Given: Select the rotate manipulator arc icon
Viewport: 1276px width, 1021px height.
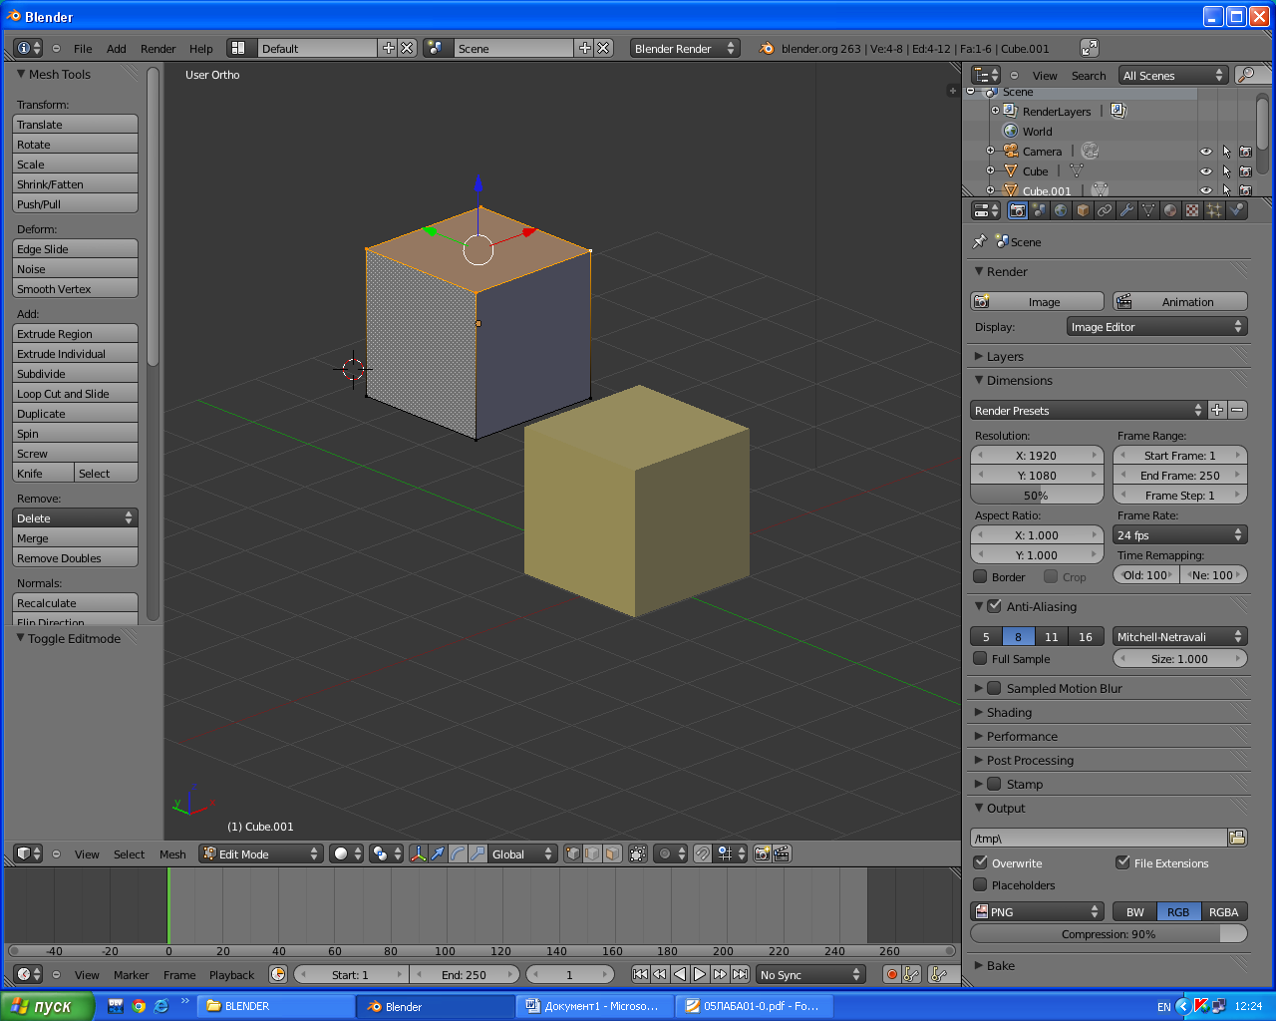Looking at the screenshot, I should pos(458,853).
